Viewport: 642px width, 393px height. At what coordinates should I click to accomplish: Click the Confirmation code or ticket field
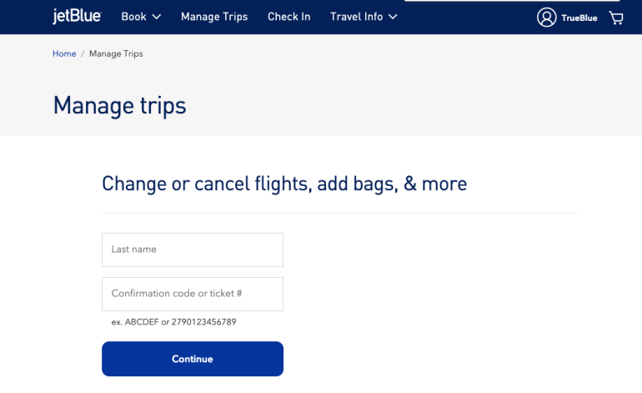coord(193,294)
